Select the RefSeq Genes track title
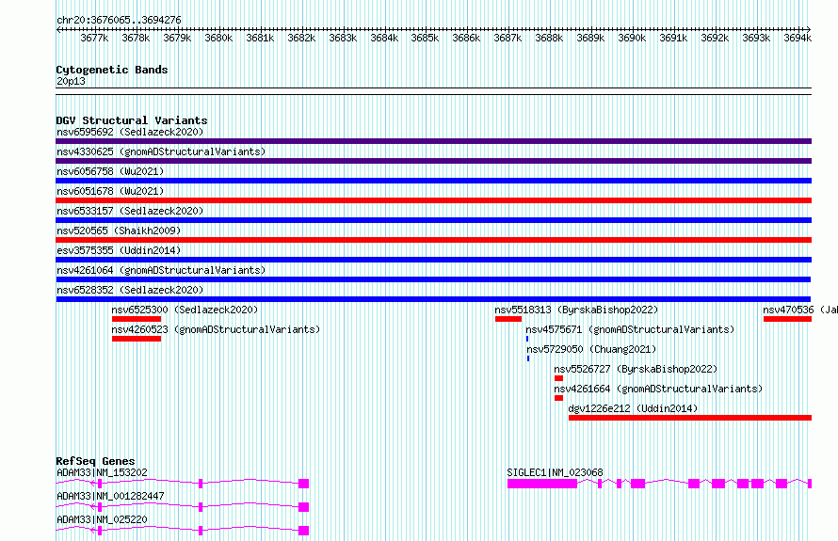The width and height of the screenshot is (838, 541). (x=95, y=461)
